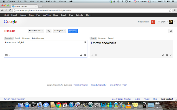
Task: Open Gmail in the Google bar
Action: click(x=63, y=15)
